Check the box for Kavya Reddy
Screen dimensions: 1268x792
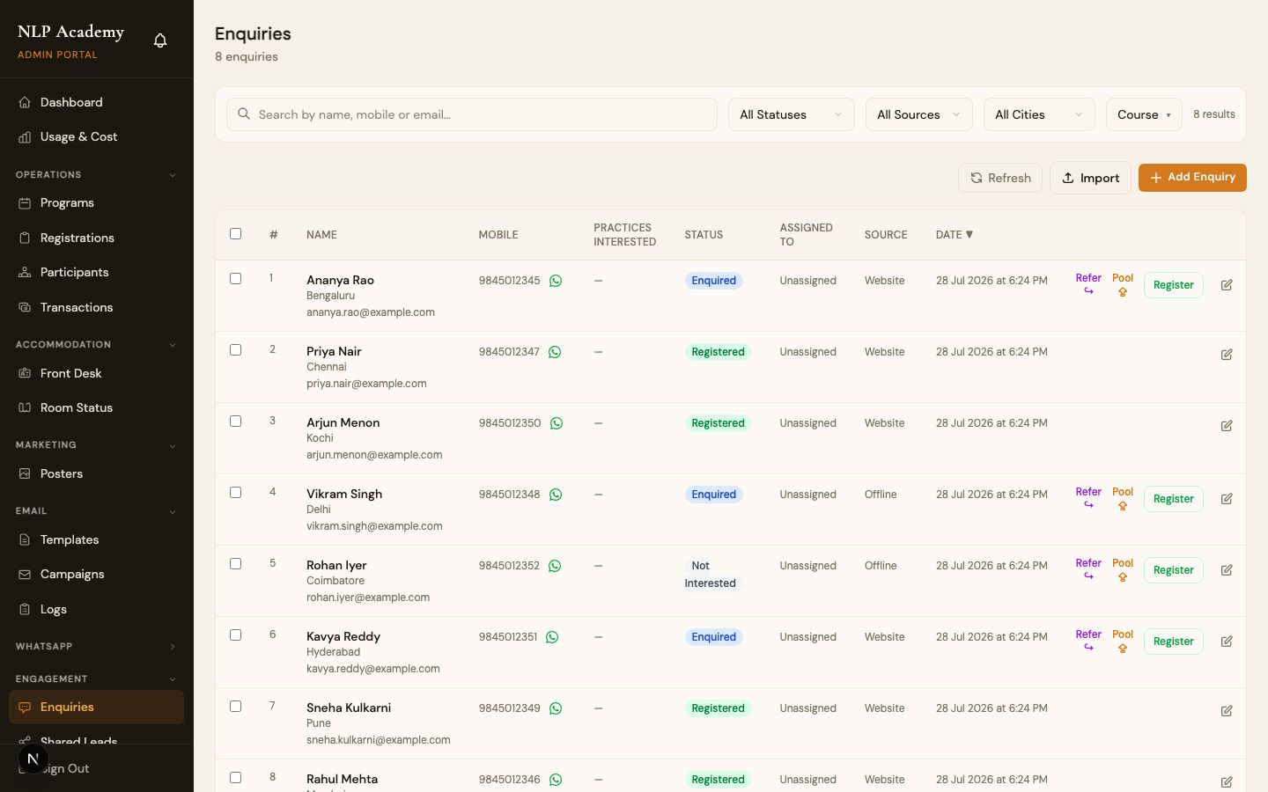point(235,635)
